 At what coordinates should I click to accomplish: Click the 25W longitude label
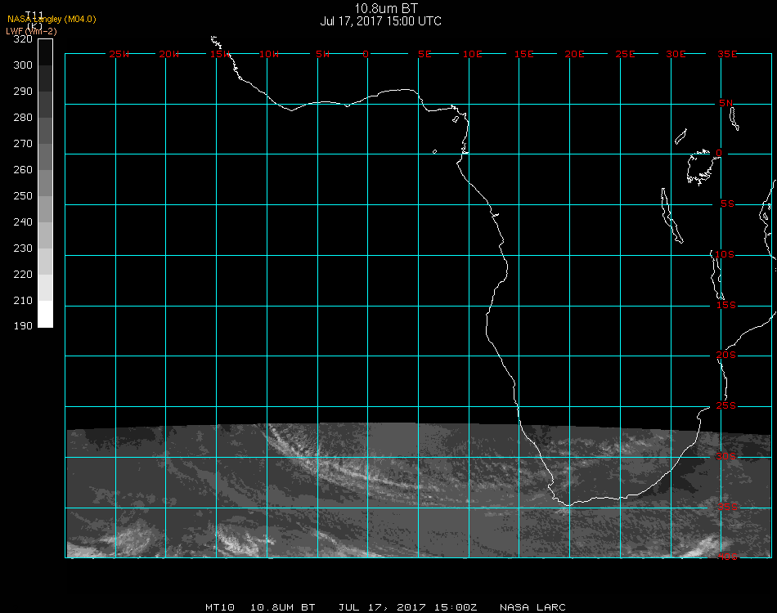(x=119, y=54)
